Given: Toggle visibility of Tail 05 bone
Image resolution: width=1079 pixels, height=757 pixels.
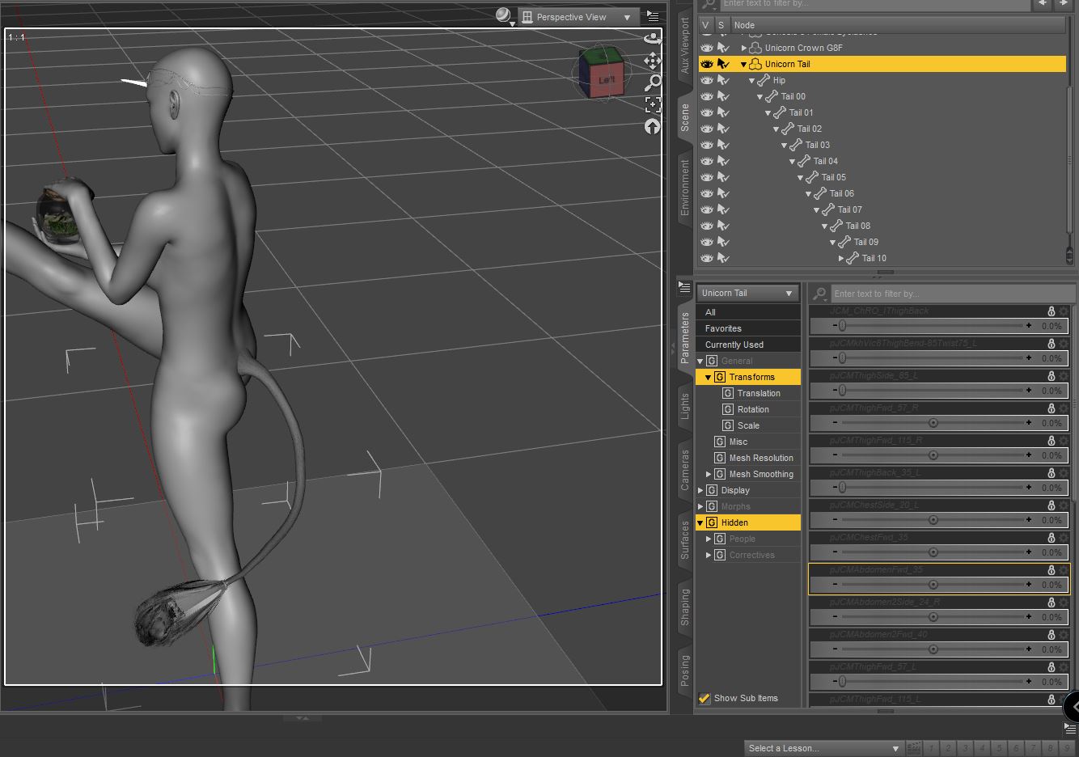Looking at the screenshot, I should [x=707, y=177].
